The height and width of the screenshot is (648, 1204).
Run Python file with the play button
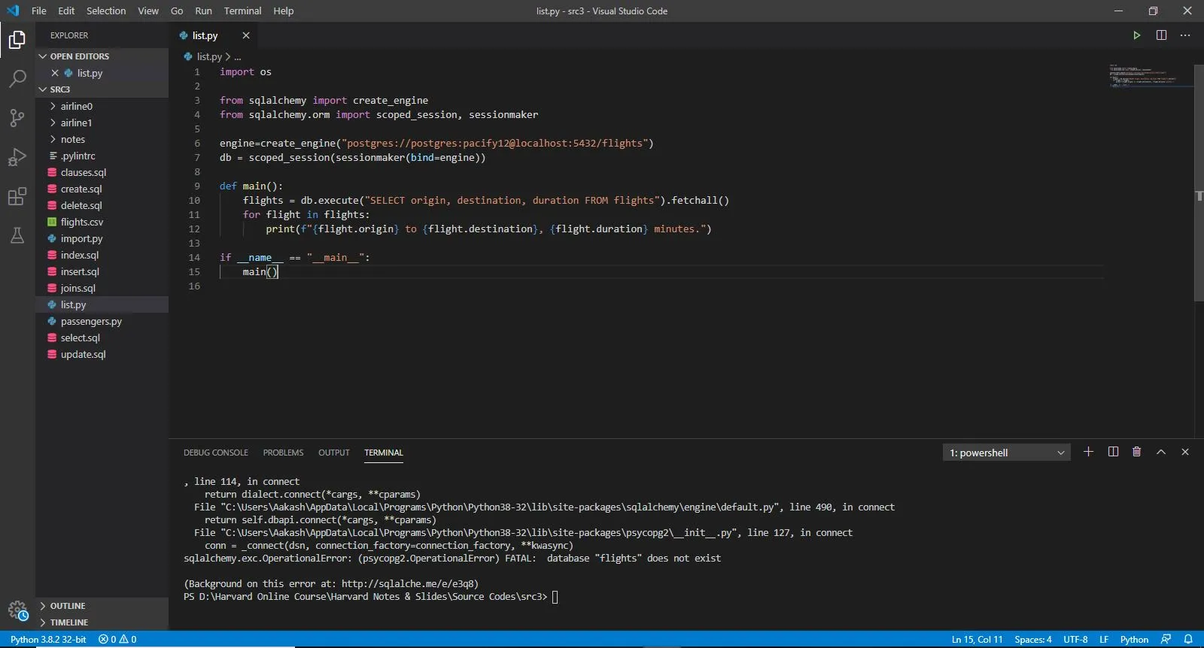click(1136, 35)
